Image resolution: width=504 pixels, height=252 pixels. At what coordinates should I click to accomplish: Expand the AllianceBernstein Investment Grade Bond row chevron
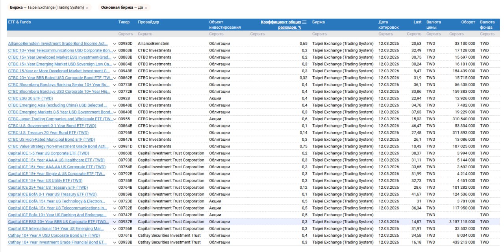coord(115,44)
